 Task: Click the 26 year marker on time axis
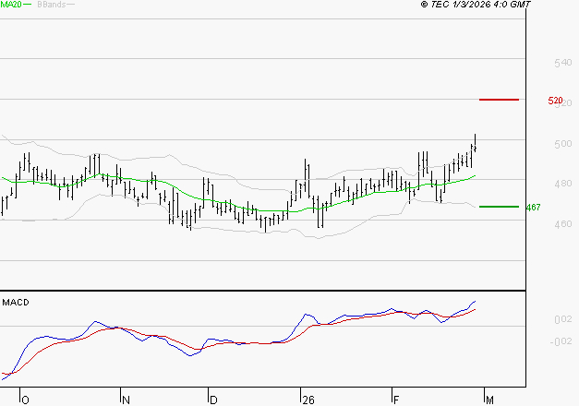(x=308, y=400)
